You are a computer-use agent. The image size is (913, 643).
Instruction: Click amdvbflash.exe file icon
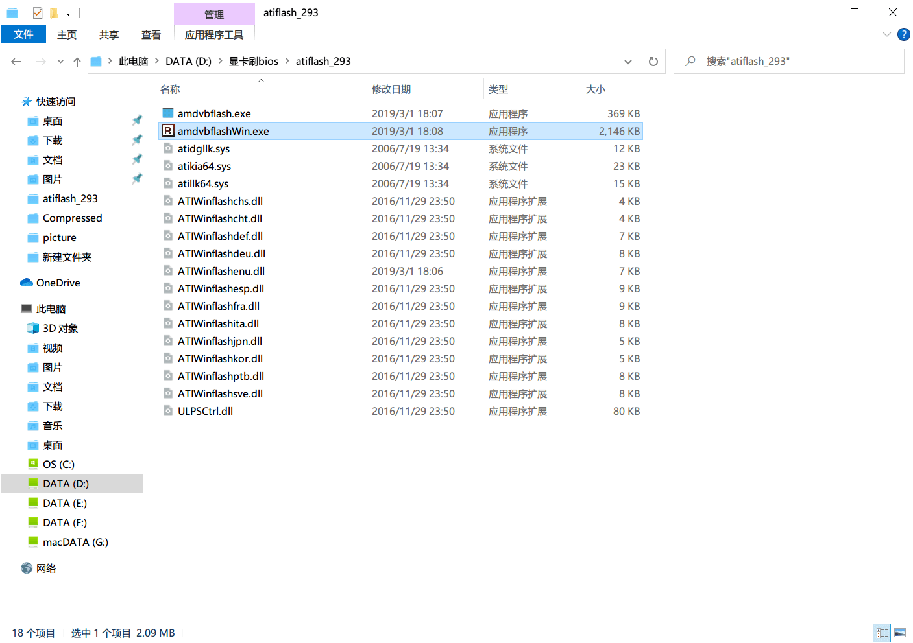pos(168,113)
